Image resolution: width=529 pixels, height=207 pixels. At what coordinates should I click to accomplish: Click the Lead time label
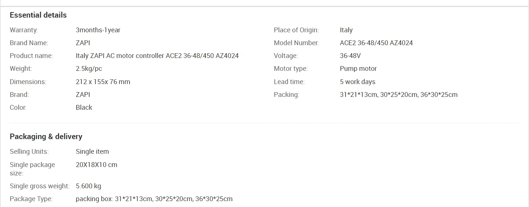[x=289, y=82]
